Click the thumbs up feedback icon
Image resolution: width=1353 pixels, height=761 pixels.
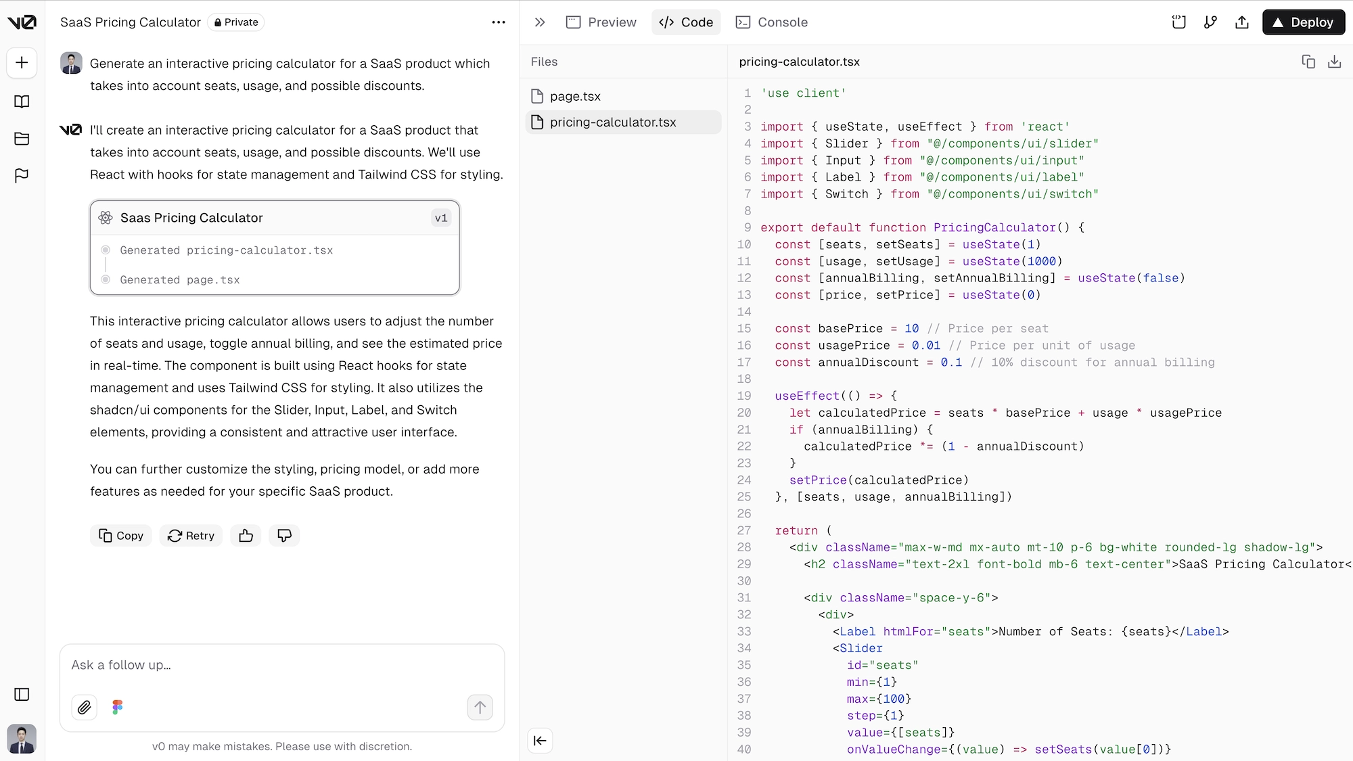[x=246, y=535]
